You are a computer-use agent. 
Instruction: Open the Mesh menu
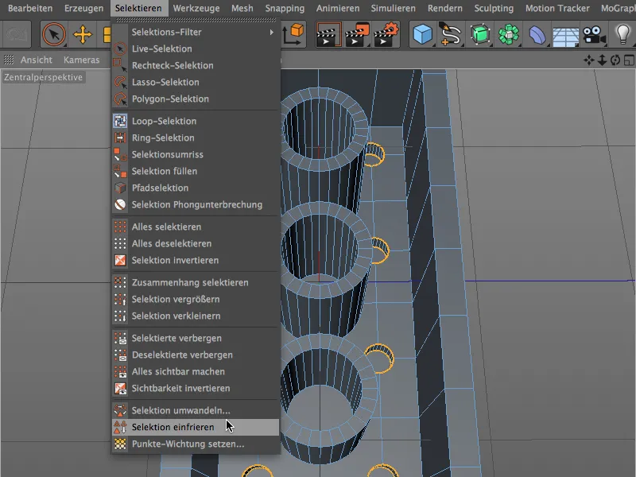point(242,8)
